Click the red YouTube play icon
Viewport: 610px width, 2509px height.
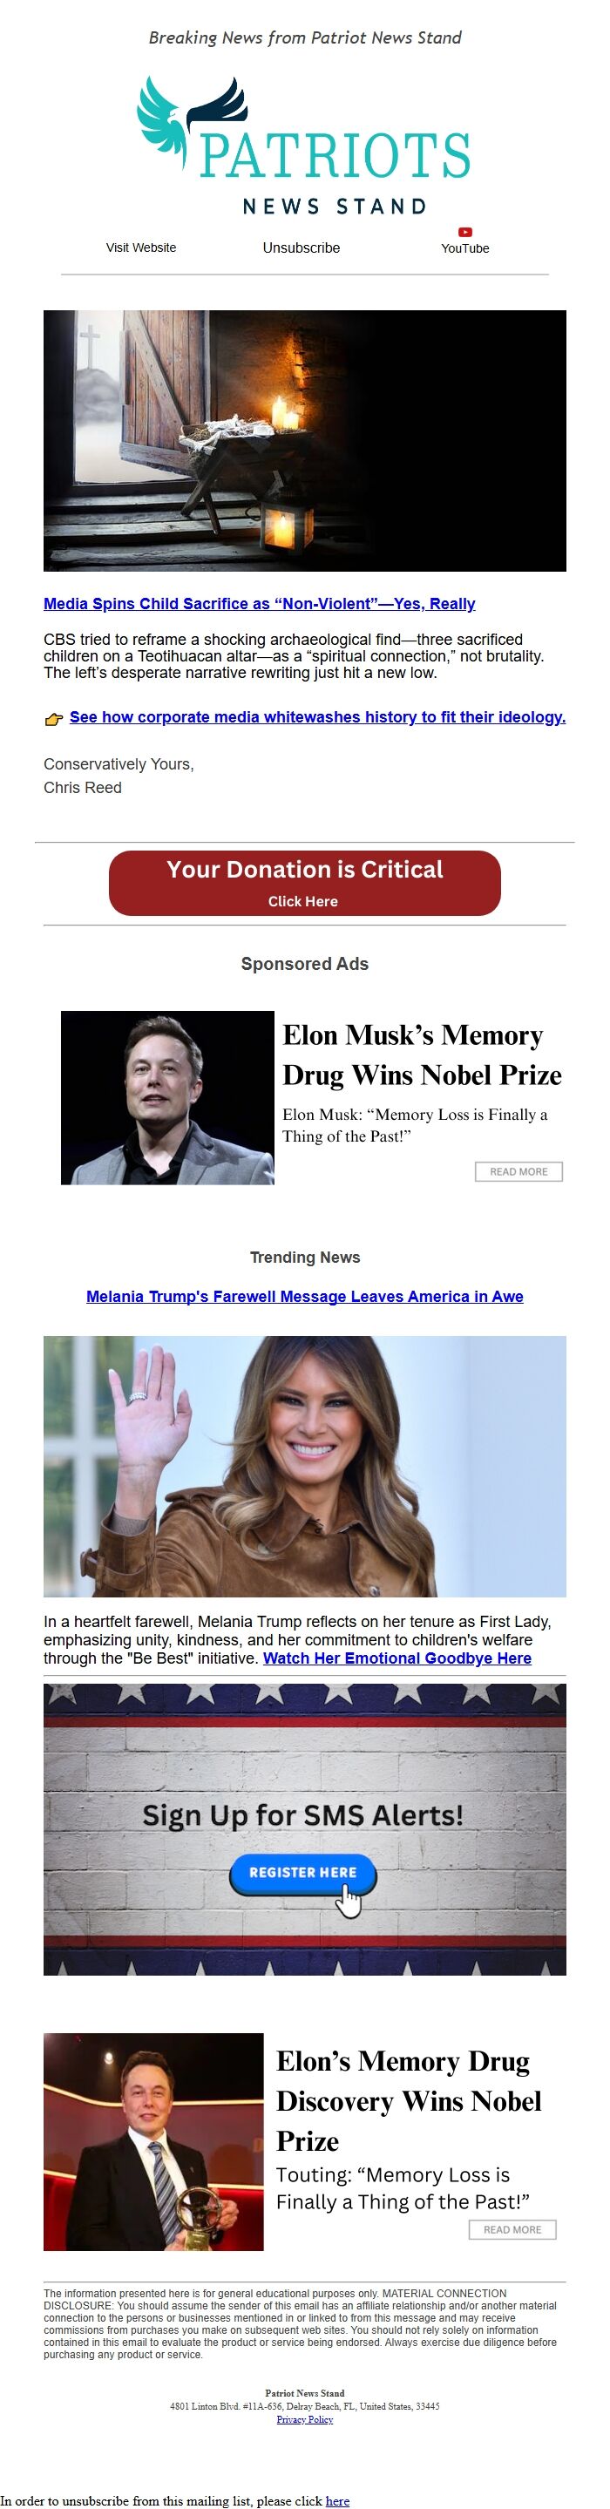(x=464, y=232)
